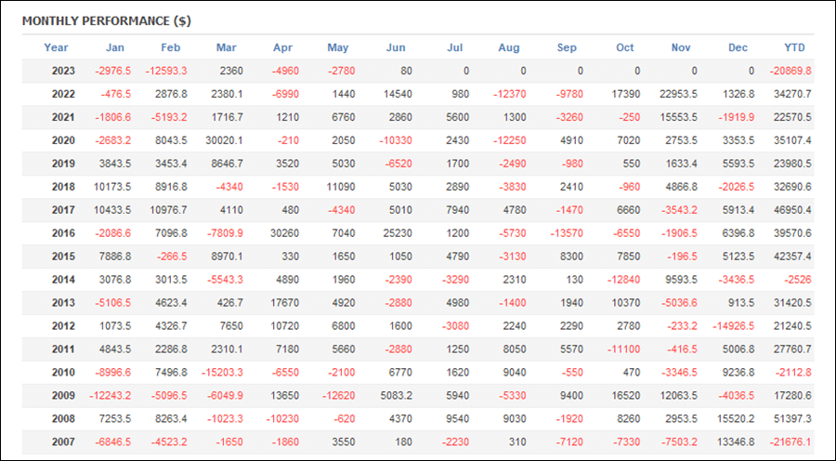Viewport: 836px width, 461px height.
Task: Select the 2017 year row label
Action: 63,210
